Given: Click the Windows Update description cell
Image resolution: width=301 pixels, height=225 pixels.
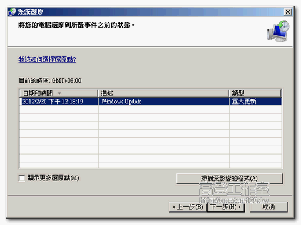Looking at the screenshot, I should [164, 102].
